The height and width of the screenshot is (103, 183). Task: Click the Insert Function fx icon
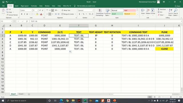coord(27,21)
